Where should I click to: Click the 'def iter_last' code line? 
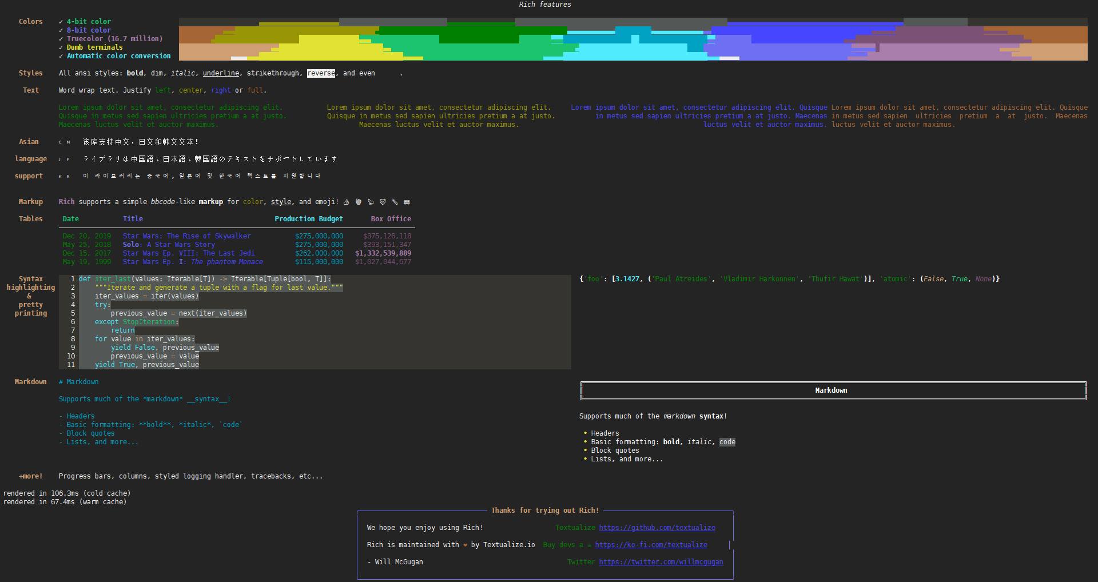[205, 279]
